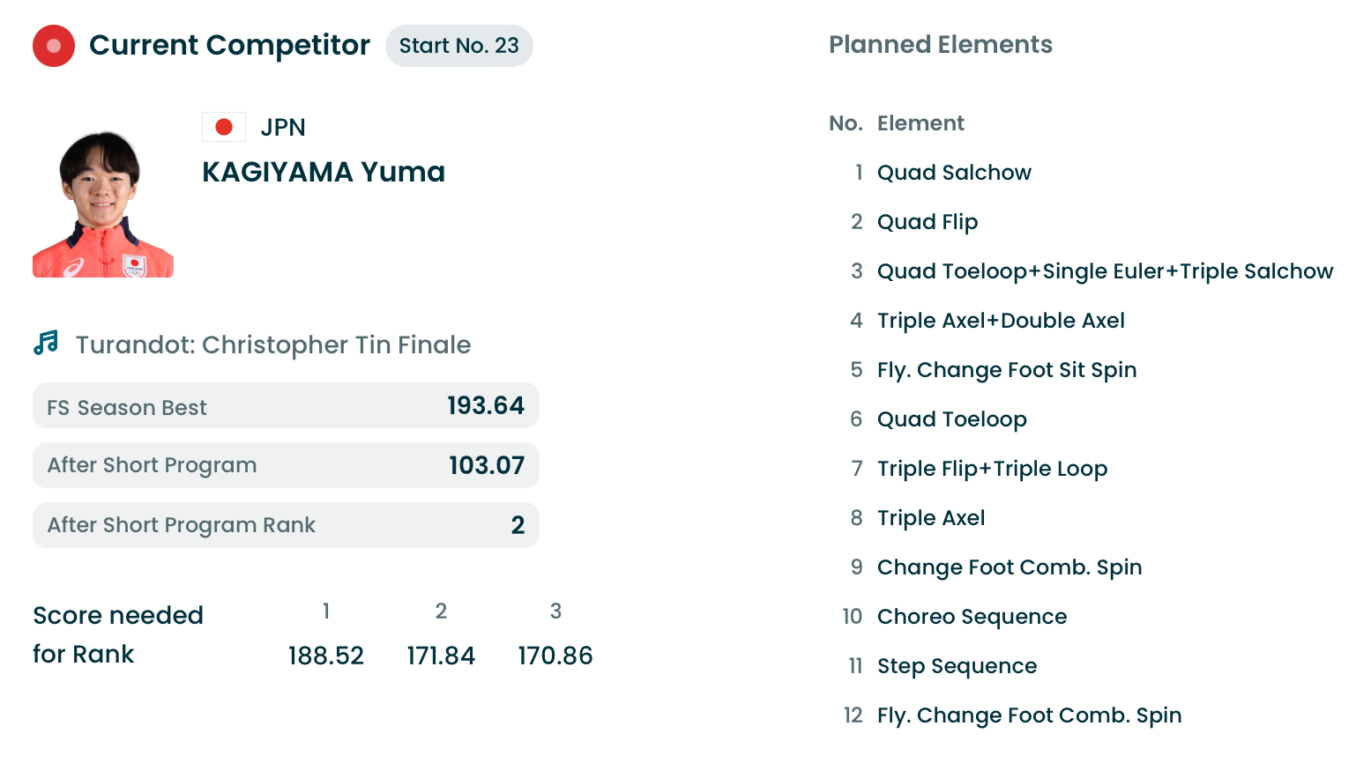The width and height of the screenshot is (1356, 778).
Task: Click the music note icon
Action: [46, 343]
